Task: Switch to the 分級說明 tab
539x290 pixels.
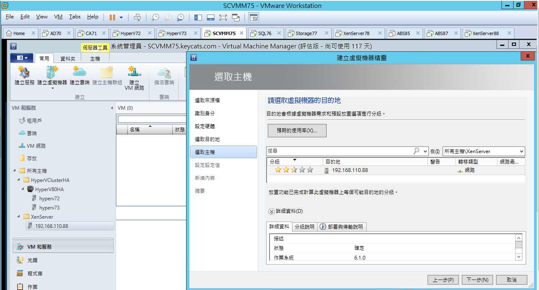Action: pyautogui.click(x=305, y=227)
